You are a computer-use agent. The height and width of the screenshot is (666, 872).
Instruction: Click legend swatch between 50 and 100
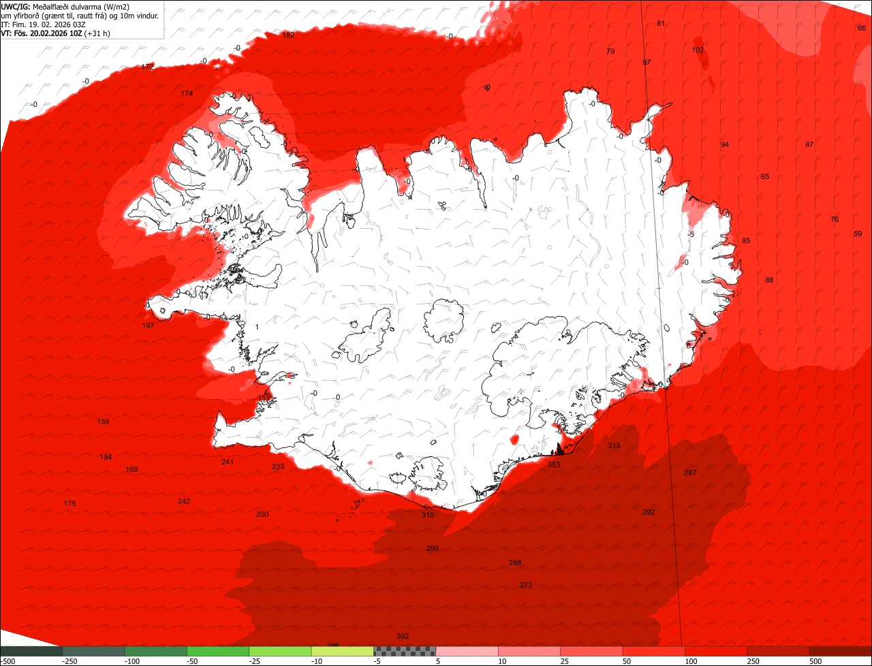(654, 650)
